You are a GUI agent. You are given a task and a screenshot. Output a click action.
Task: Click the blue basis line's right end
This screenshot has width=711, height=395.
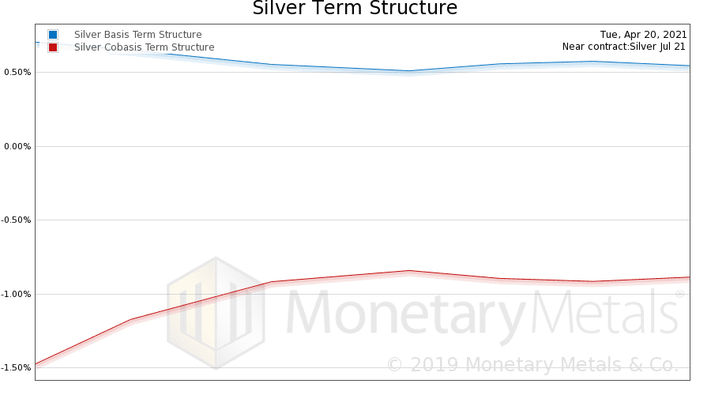point(689,66)
